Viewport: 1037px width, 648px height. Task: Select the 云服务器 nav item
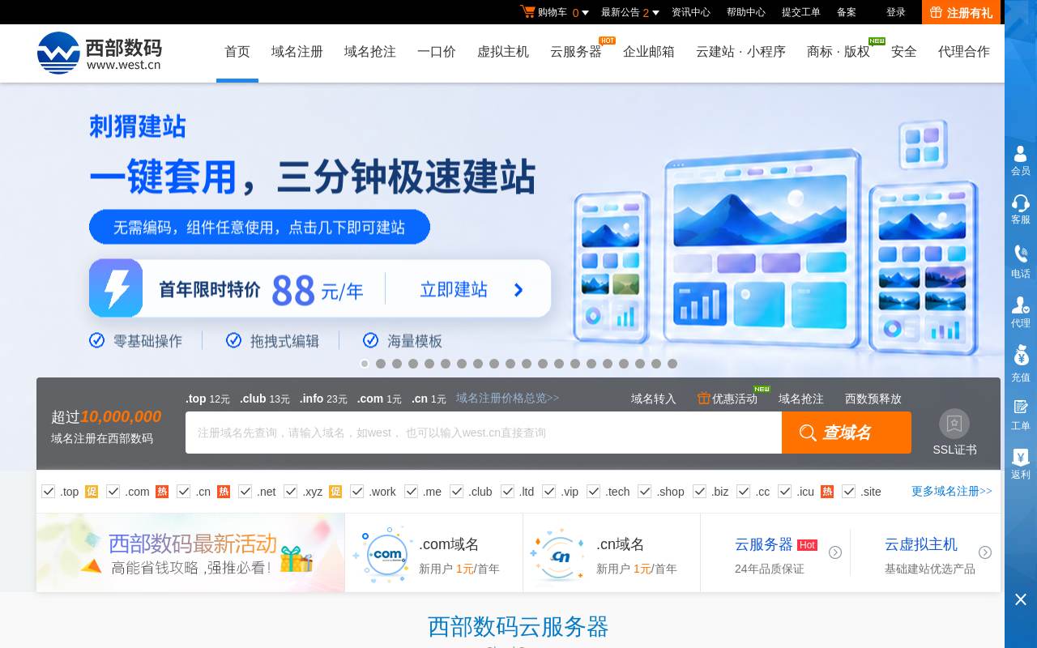coord(576,52)
